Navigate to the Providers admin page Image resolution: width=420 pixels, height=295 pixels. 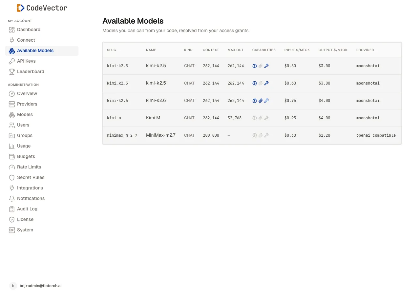click(x=42, y=104)
